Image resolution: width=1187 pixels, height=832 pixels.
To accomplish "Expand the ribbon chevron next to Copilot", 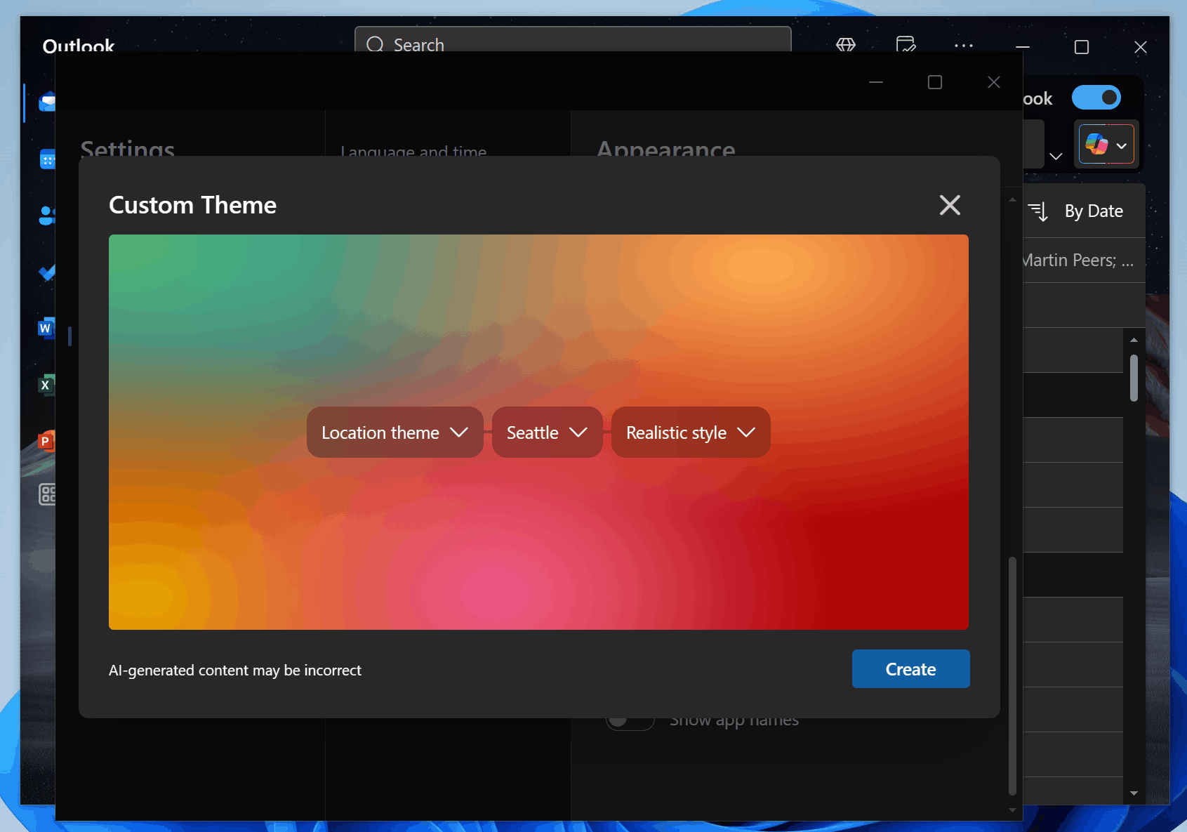I will coord(1056,156).
